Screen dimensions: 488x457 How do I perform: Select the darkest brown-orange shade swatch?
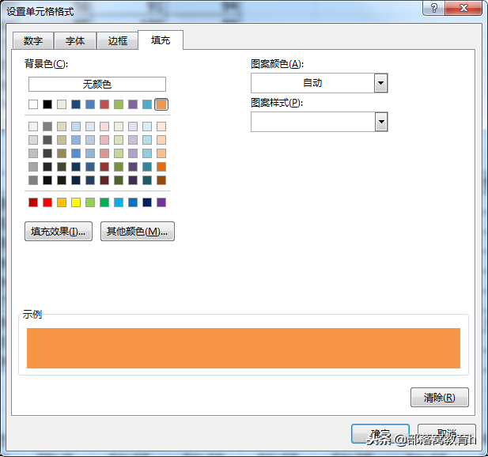(x=161, y=180)
